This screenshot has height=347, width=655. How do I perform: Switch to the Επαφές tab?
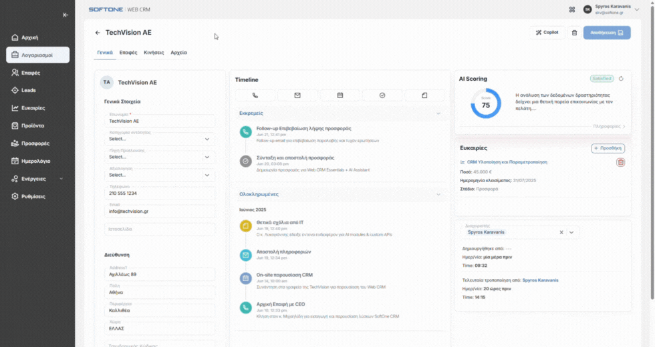[x=128, y=52]
